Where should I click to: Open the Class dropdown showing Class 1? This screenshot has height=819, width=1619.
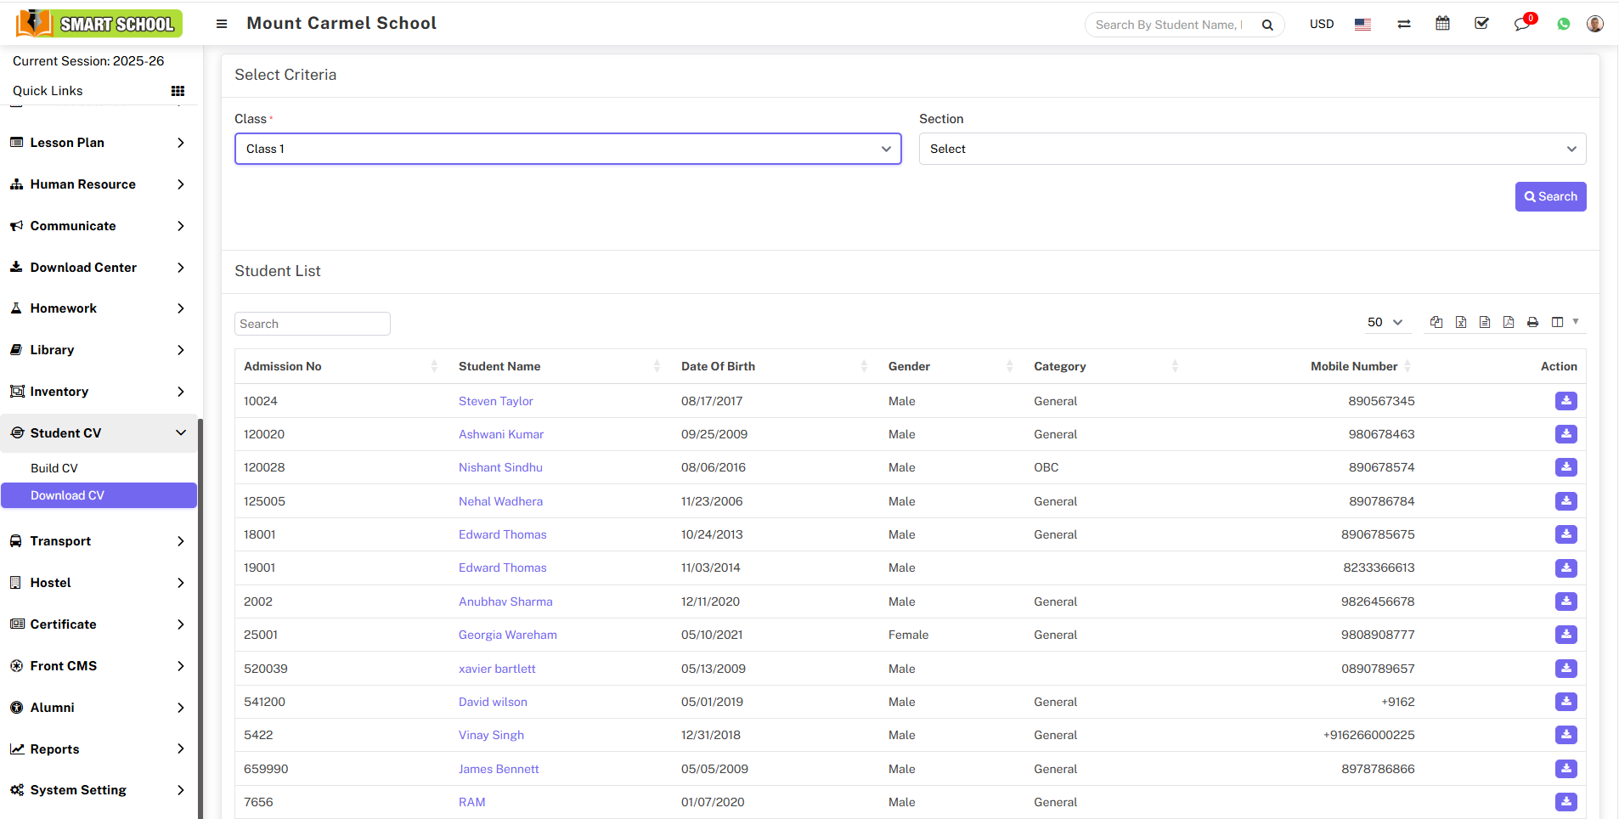point(567,149)
